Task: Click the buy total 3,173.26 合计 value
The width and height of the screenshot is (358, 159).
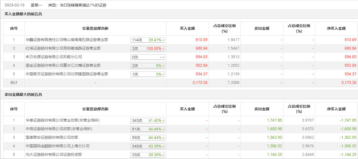Action: pyautogui.click(x=200, y=82)
